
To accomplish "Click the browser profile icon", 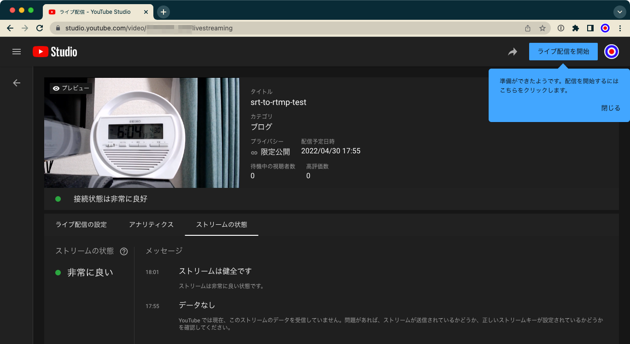I will 605,28.
